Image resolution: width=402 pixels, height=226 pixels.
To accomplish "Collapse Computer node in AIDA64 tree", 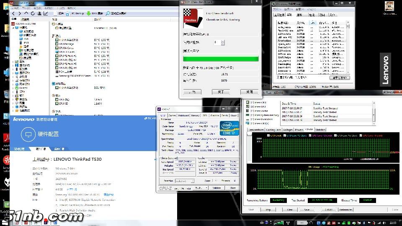I will (13, 28).
